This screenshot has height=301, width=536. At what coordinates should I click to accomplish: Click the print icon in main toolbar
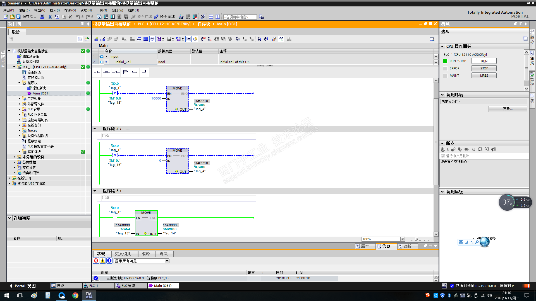point(42,17)
